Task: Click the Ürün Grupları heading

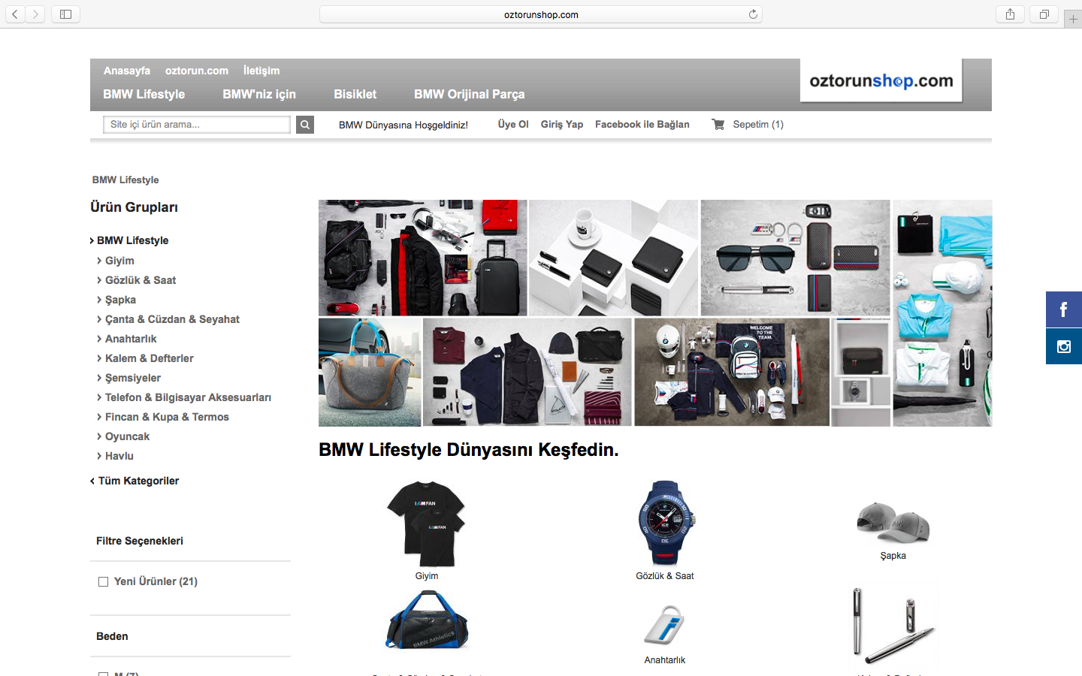Action: pos(134,207)
